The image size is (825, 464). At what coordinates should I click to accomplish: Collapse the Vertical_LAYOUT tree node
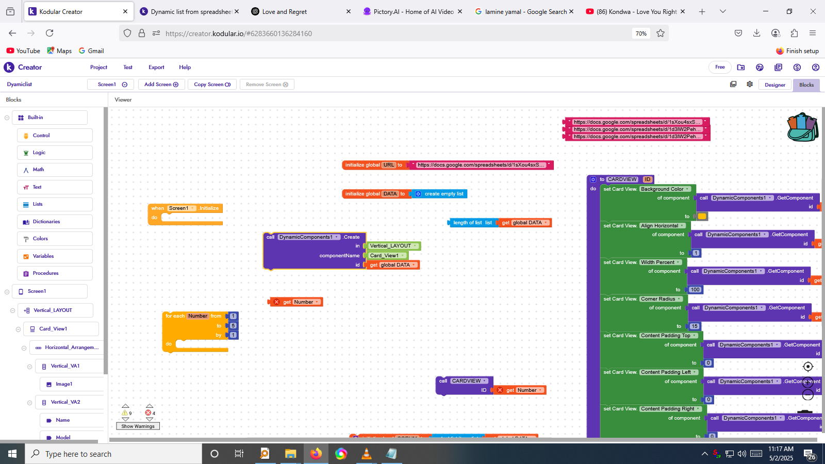(x=12, y=310)
